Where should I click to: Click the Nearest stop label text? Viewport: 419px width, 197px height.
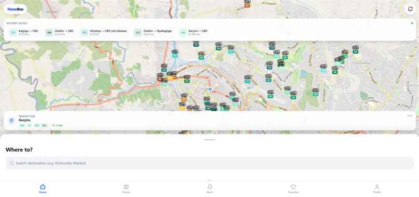click(x=27, y=116)
